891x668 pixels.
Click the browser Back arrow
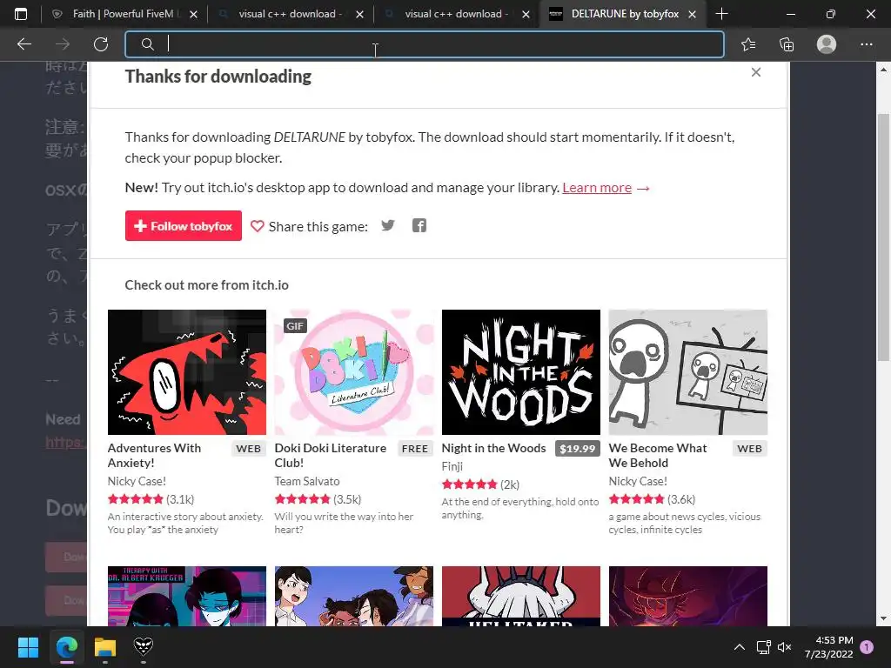click(23, 43)
